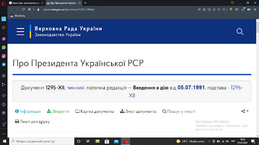This screenshot has width=259, height=145.
Task: Open a new tab with plus button
Action: 85,3
